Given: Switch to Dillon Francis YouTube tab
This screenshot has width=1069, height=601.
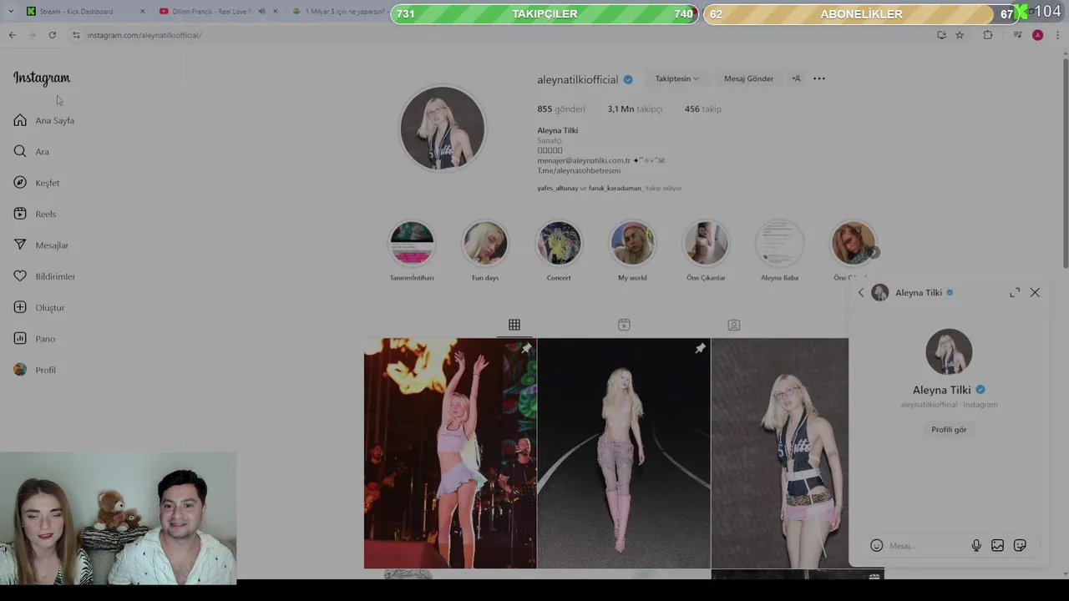Looking at the screenshot, I should pos(211,12).
